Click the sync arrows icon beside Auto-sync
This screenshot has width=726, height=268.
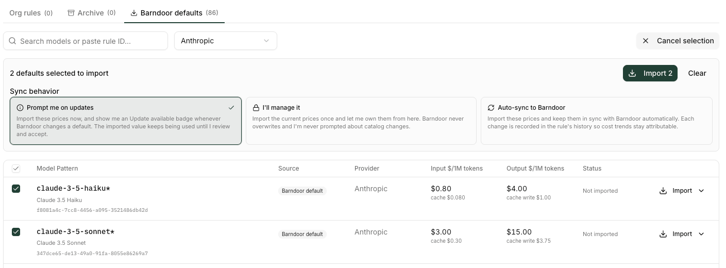pos(491,108)
